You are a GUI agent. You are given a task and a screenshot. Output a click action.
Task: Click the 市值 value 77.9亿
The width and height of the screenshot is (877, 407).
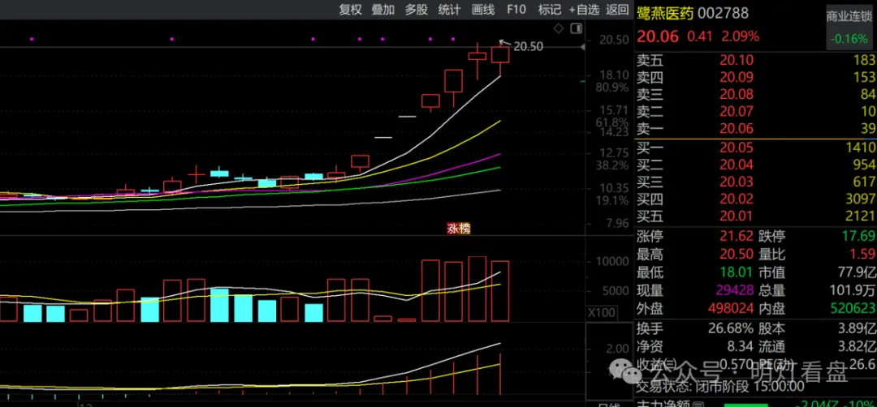point(857,272)
